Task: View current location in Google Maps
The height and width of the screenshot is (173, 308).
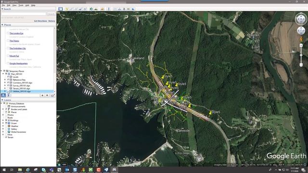Action: pyautogui.click(x=128, y=9)
